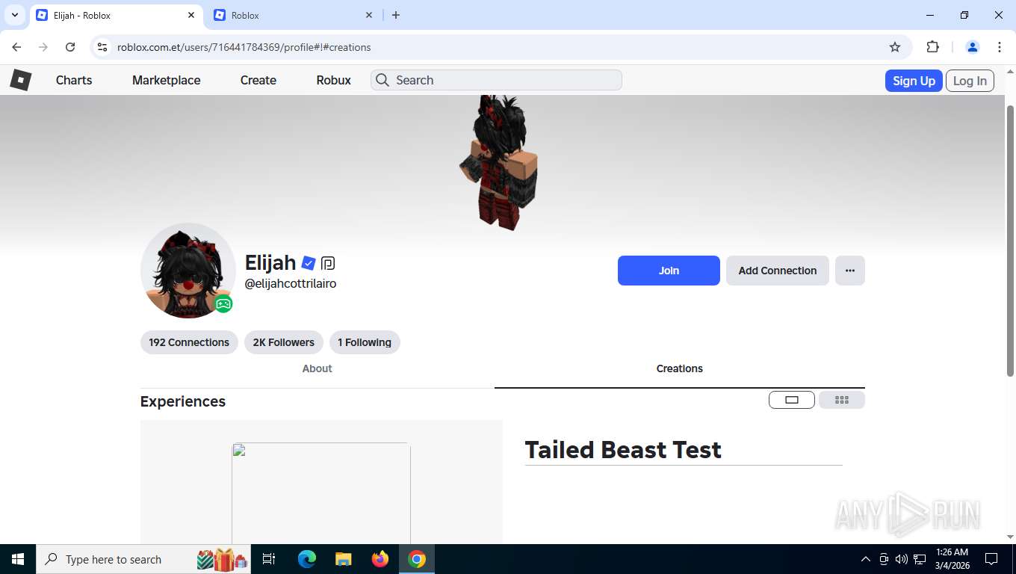
Task: Click the green in-game status icon
Action: (x=223, y=304)
